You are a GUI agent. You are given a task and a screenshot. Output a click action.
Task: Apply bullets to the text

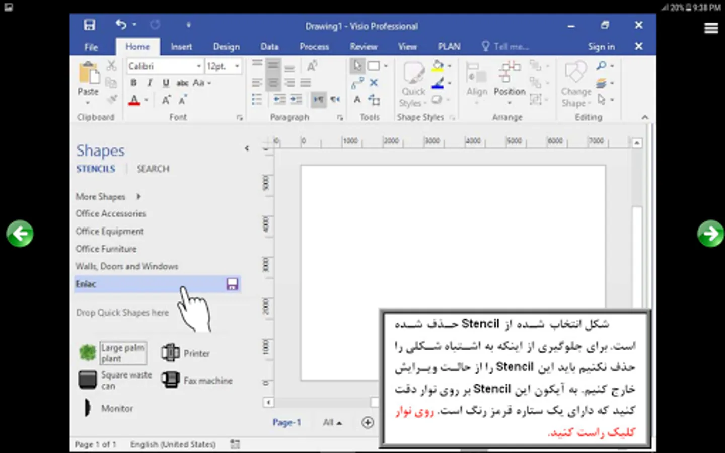(257, 99)
